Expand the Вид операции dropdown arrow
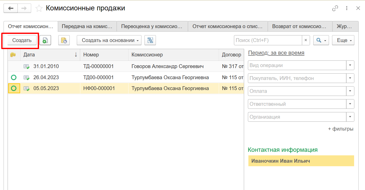365x190 pixels. pos(350,65)
